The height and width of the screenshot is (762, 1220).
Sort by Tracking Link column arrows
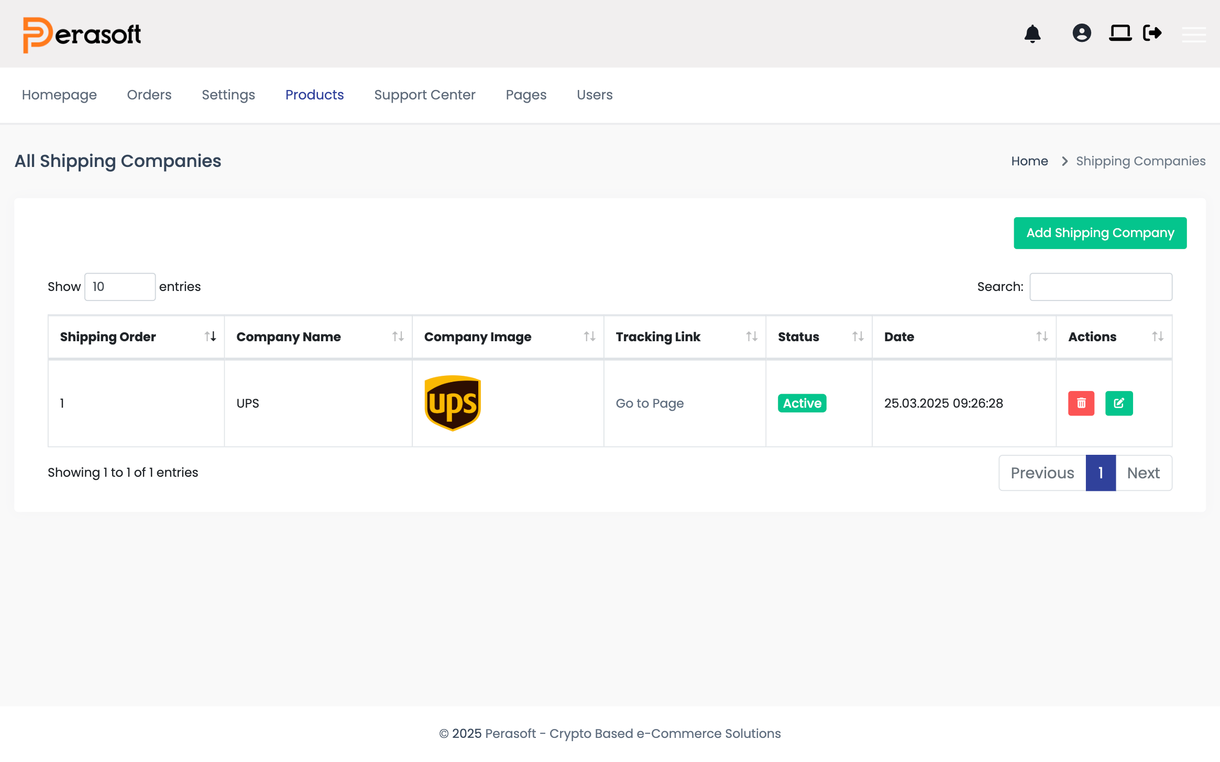[752, 337]
